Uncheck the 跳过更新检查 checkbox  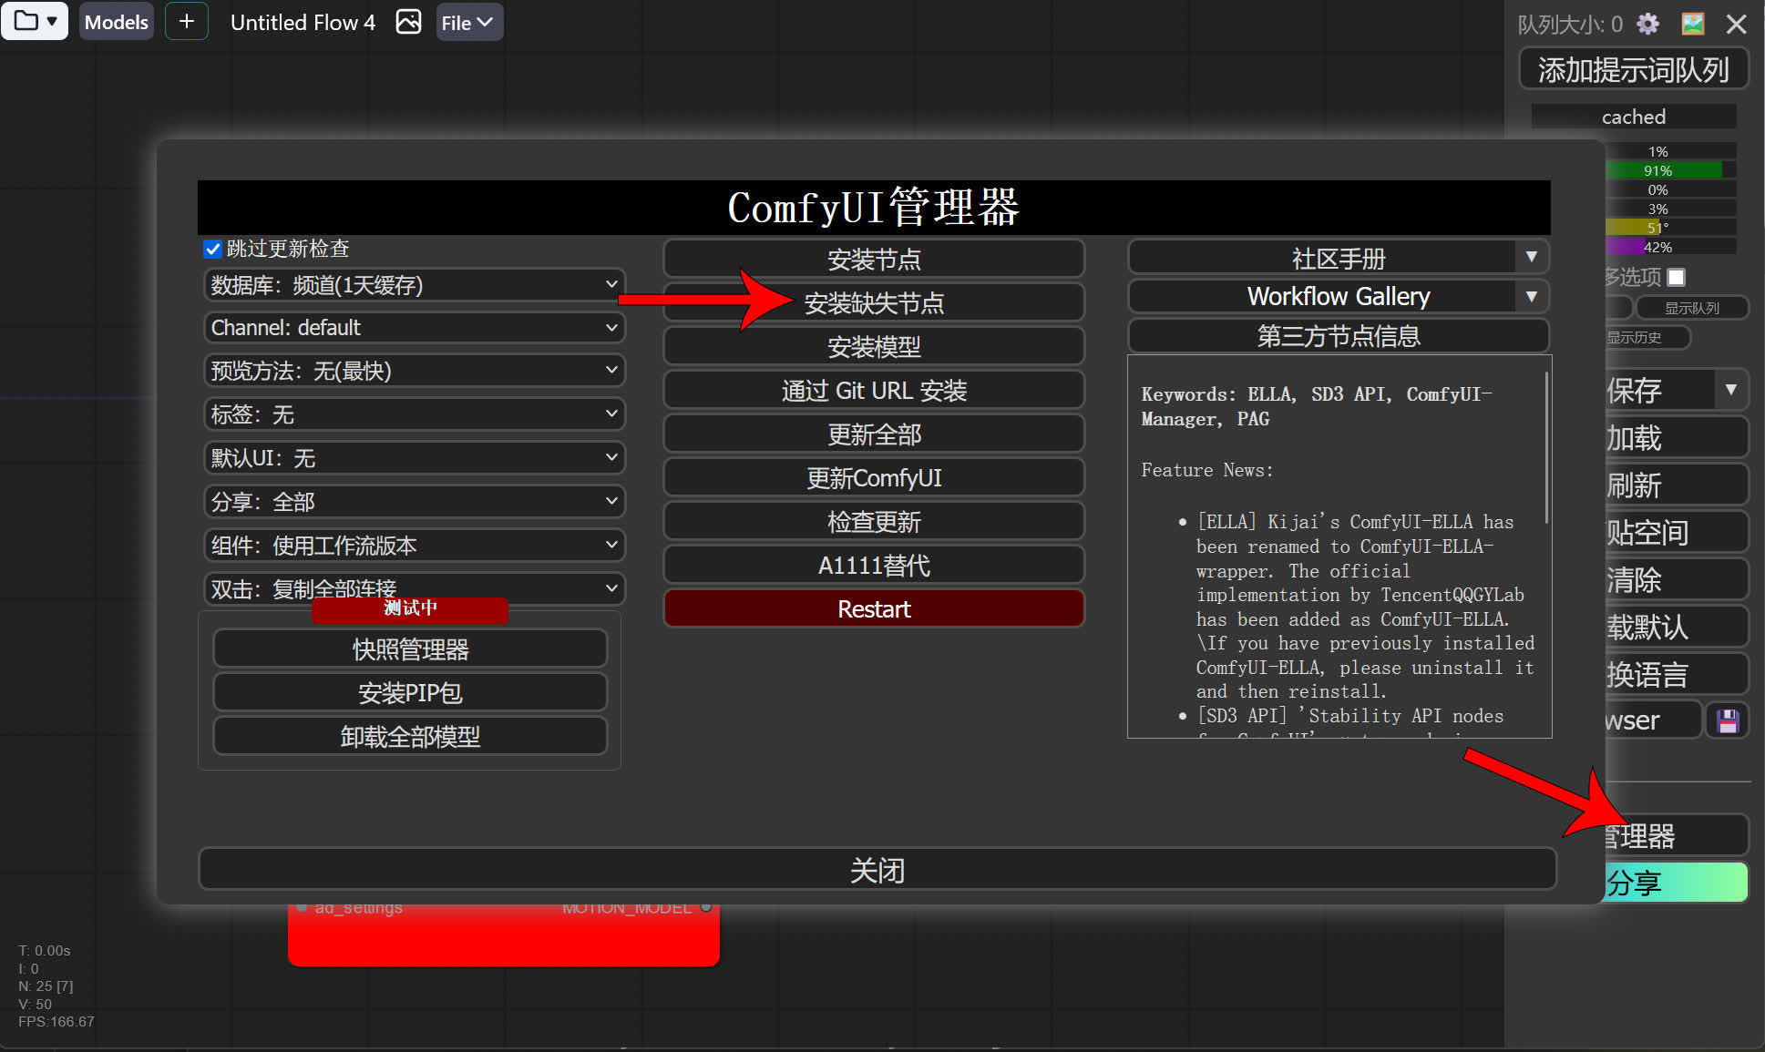coord(211,249)
